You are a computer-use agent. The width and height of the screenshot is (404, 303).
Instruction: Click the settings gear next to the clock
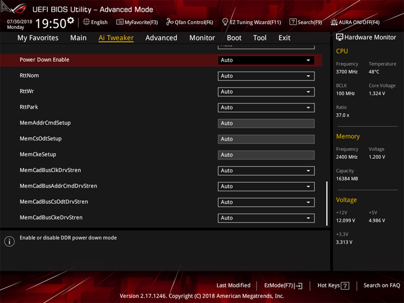point(70,21)
